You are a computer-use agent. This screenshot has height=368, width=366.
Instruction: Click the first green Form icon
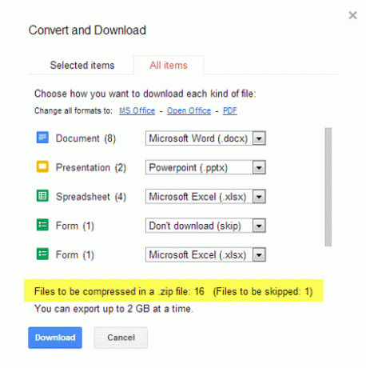[x=42, y=225]
